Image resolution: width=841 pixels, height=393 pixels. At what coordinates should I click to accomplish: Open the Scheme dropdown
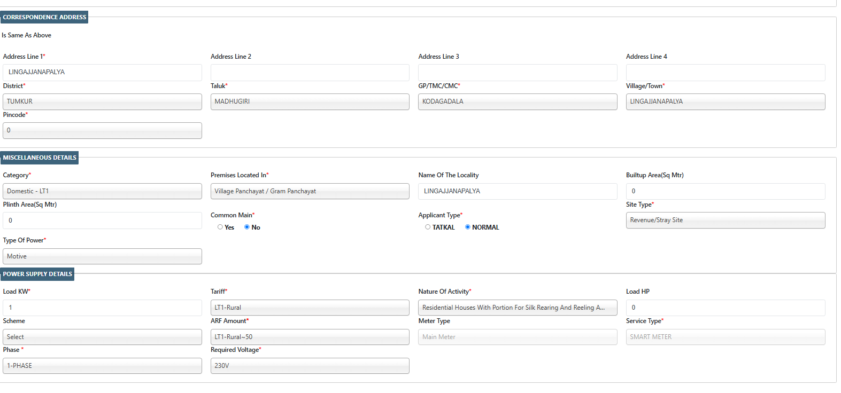pos(102,337)
